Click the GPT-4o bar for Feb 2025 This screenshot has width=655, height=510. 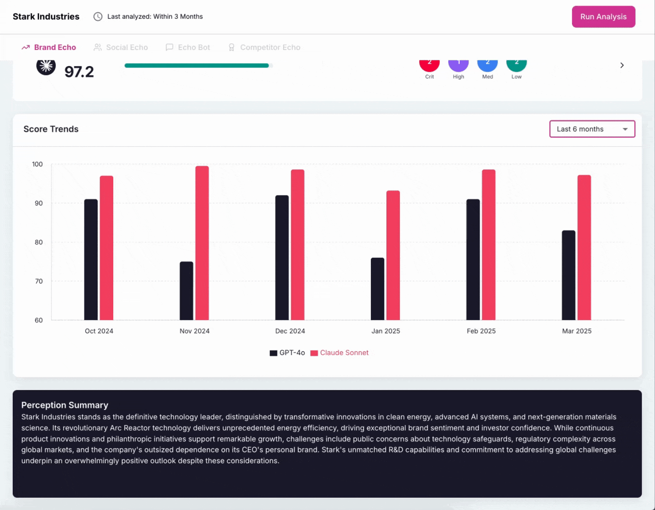[x=473, y=260]
